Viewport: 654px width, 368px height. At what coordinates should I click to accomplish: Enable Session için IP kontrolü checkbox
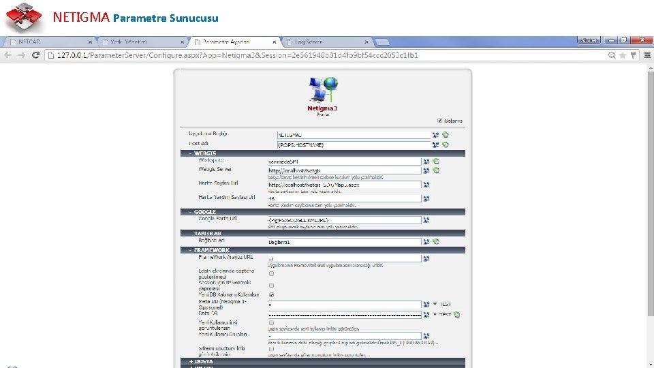click(x=272, y=286)
